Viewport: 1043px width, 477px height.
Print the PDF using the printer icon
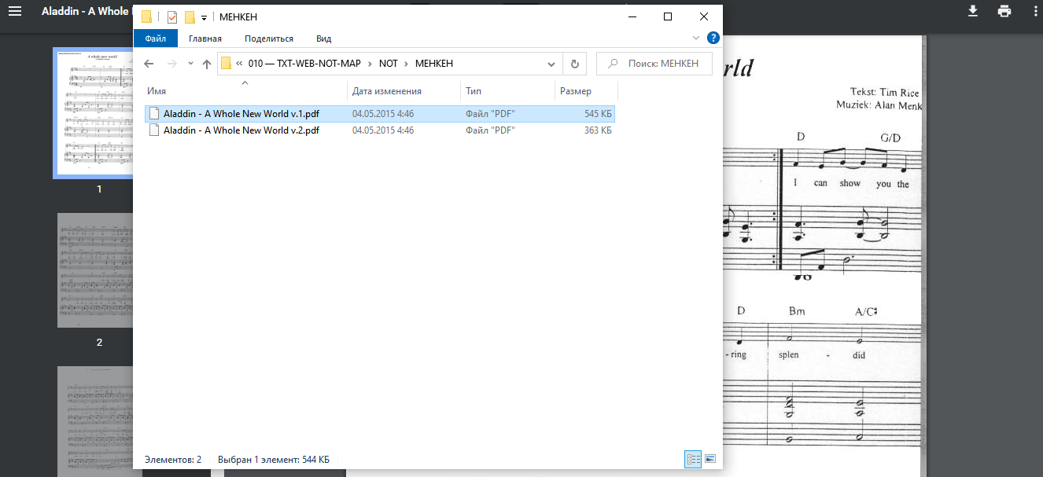click(x=1004, y=11)
